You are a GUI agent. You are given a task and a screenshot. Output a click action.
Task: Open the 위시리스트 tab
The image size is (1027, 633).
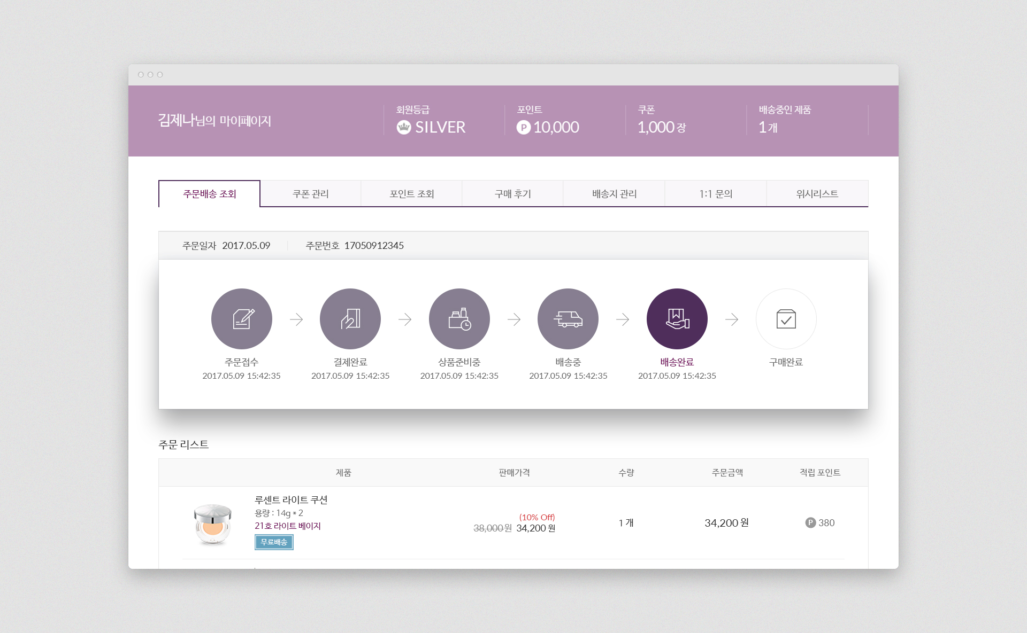(x=817, y=194)
